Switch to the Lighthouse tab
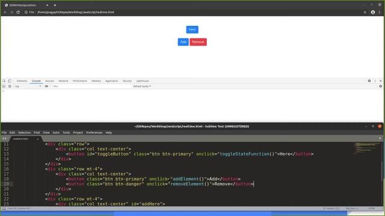The width and height of the screenshot is (385, 216). pos(143,81)
